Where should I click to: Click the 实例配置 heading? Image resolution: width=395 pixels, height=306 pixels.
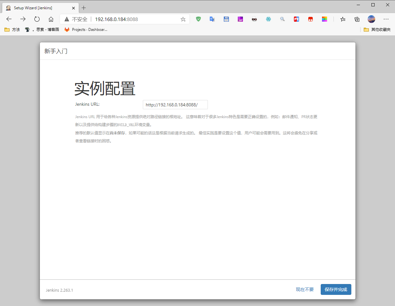[x=105, y=89]
